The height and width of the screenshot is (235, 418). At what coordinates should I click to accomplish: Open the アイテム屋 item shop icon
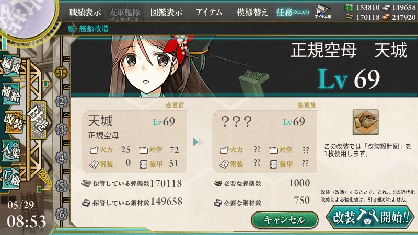(323, 11)
